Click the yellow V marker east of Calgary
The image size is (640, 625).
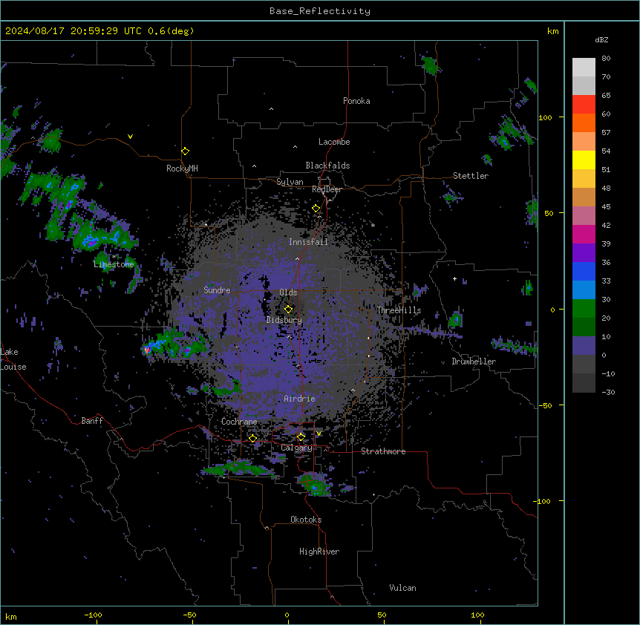[x=319, y=433]
